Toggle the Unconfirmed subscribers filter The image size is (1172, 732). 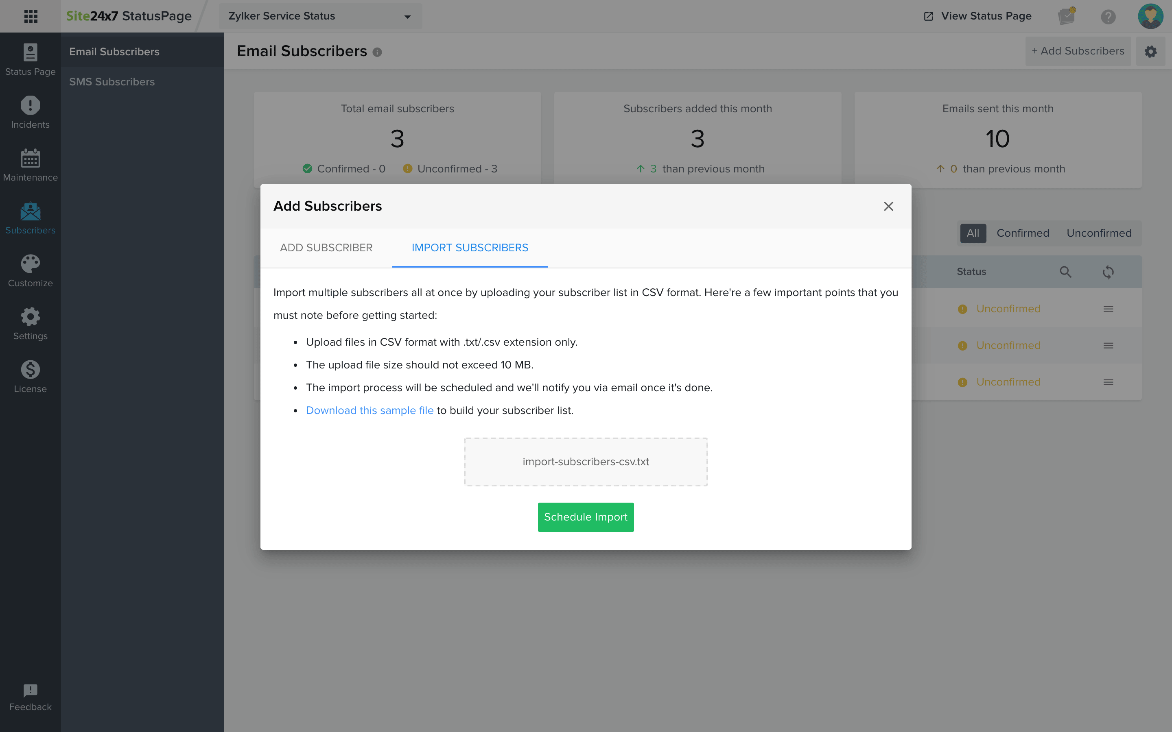[x=1099, y=233]
